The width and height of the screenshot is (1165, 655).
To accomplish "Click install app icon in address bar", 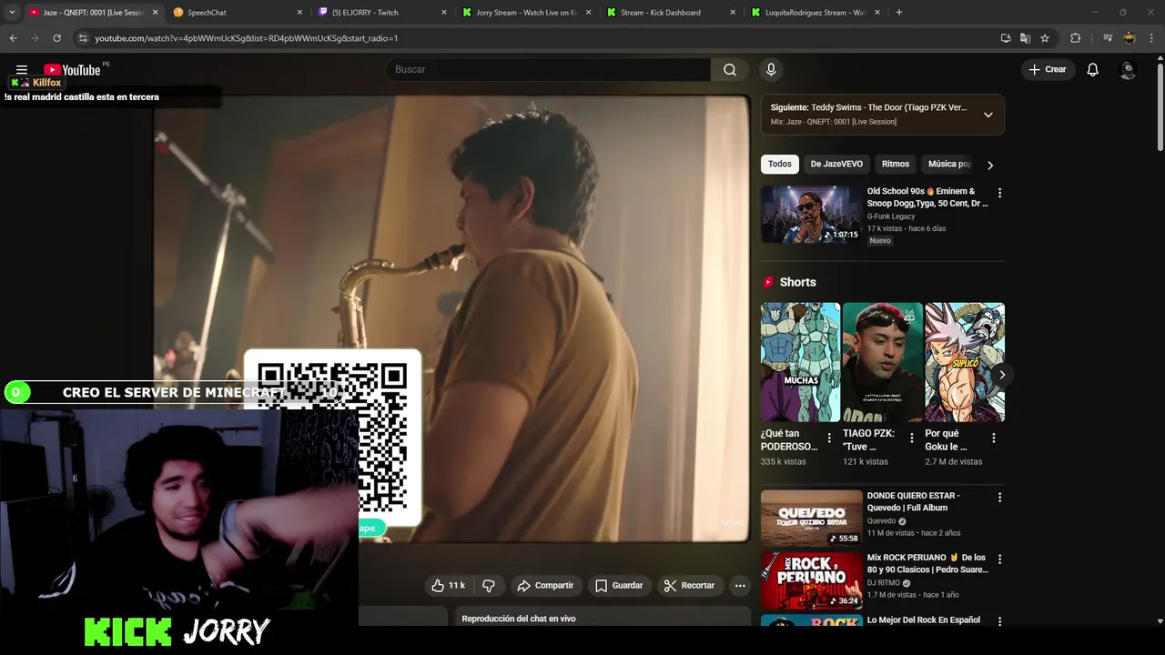I will point(1006,38).
